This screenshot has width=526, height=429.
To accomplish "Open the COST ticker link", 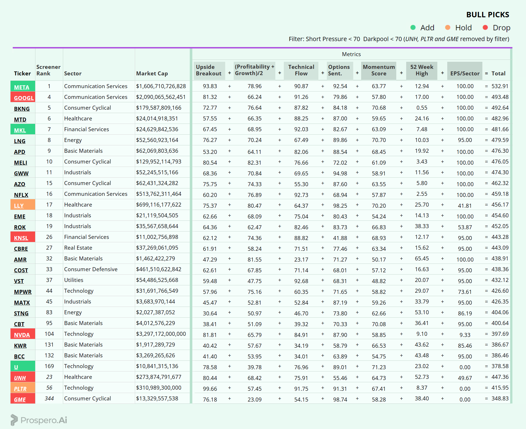I will [x=21, y=270].
